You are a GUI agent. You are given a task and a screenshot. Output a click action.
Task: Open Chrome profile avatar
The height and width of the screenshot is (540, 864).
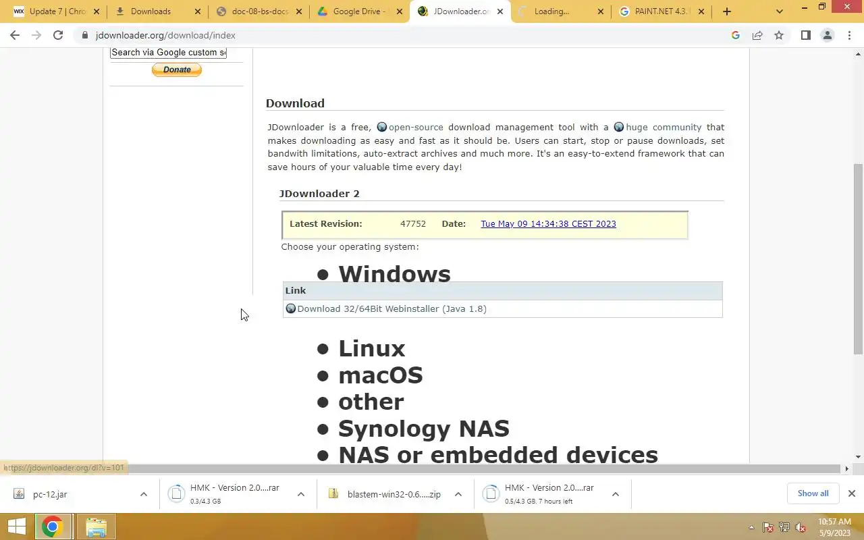[827, 35]
